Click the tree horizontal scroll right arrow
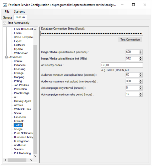Screen dimensions: 152x166 31,160
